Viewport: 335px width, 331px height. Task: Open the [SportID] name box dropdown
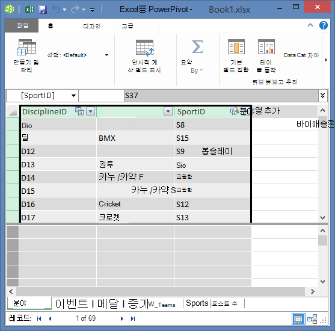[73, 95]
